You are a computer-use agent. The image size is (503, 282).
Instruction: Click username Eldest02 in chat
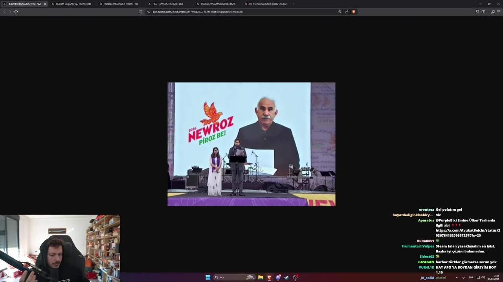427,257
